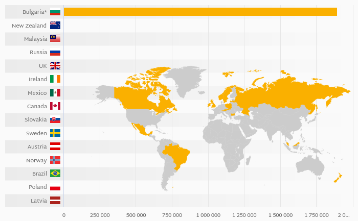
Task: Click the Russia flag icon
Action: [55, 52]
